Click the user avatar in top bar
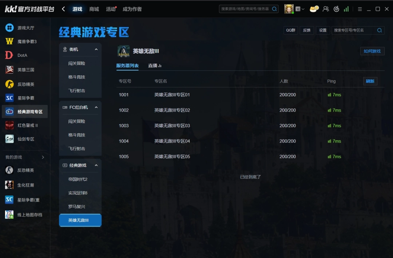This screenshot has width=393, height=258. (289, 9)
